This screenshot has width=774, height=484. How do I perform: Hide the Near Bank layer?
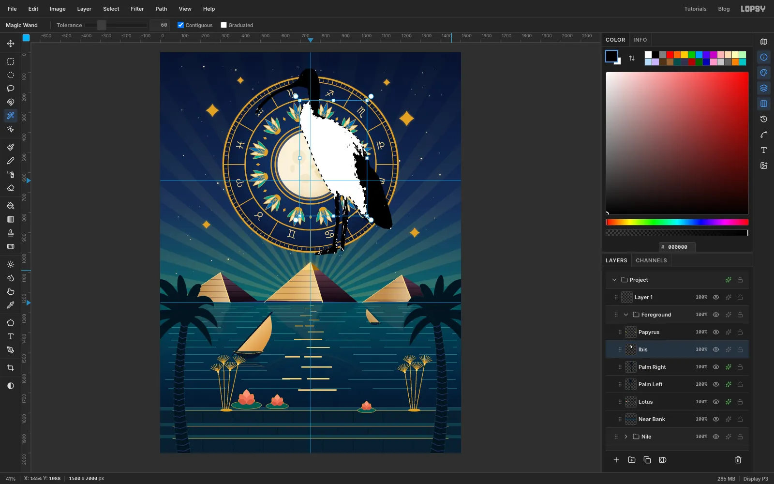point(716,419)
